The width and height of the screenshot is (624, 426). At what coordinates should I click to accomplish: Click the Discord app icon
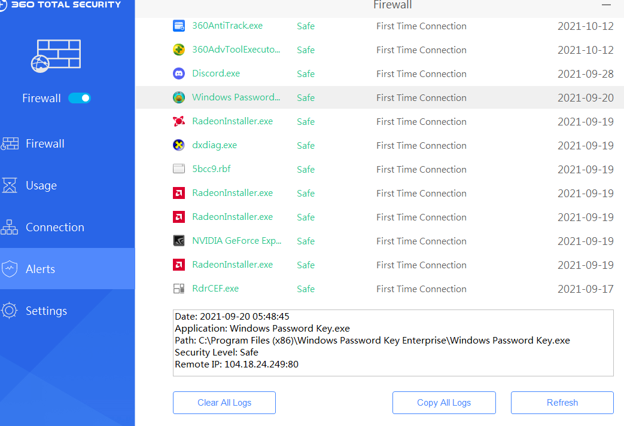pos(179,73)
